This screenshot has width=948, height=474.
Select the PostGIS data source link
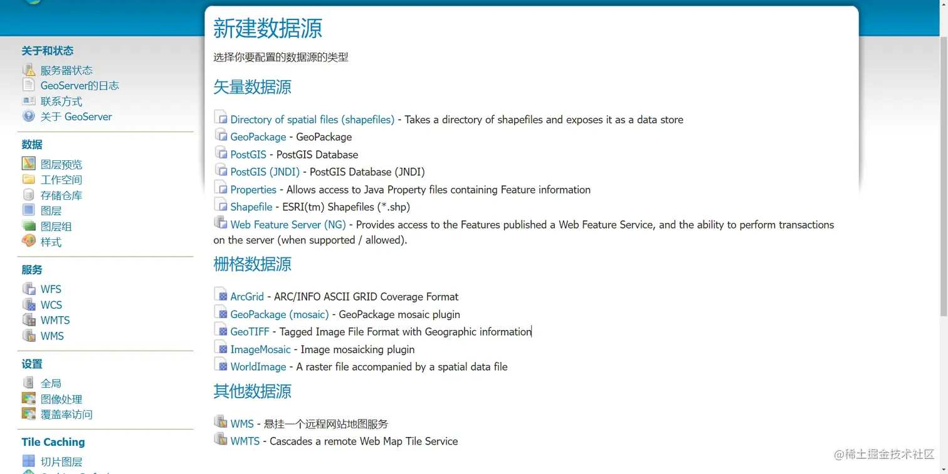coord(248,155)
